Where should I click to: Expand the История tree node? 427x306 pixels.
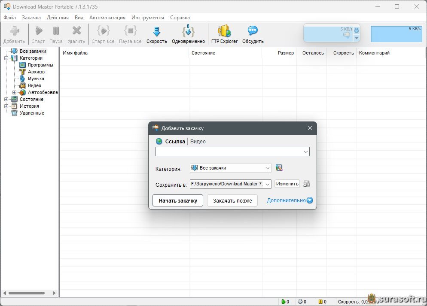point(6,106)
